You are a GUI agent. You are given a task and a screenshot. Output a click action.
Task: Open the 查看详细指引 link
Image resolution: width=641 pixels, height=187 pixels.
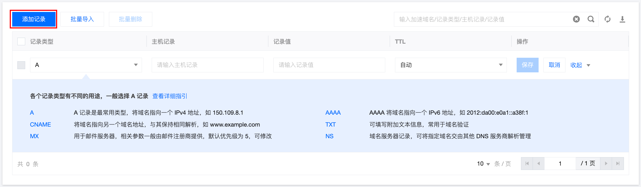(x=170, y=96)
